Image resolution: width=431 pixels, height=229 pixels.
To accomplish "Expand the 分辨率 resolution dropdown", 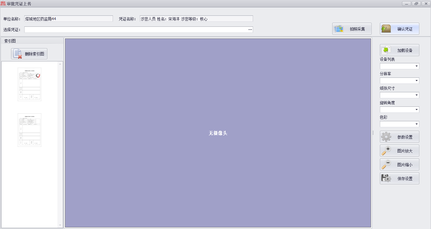I will pyautogui.click(x=416, y=81).
